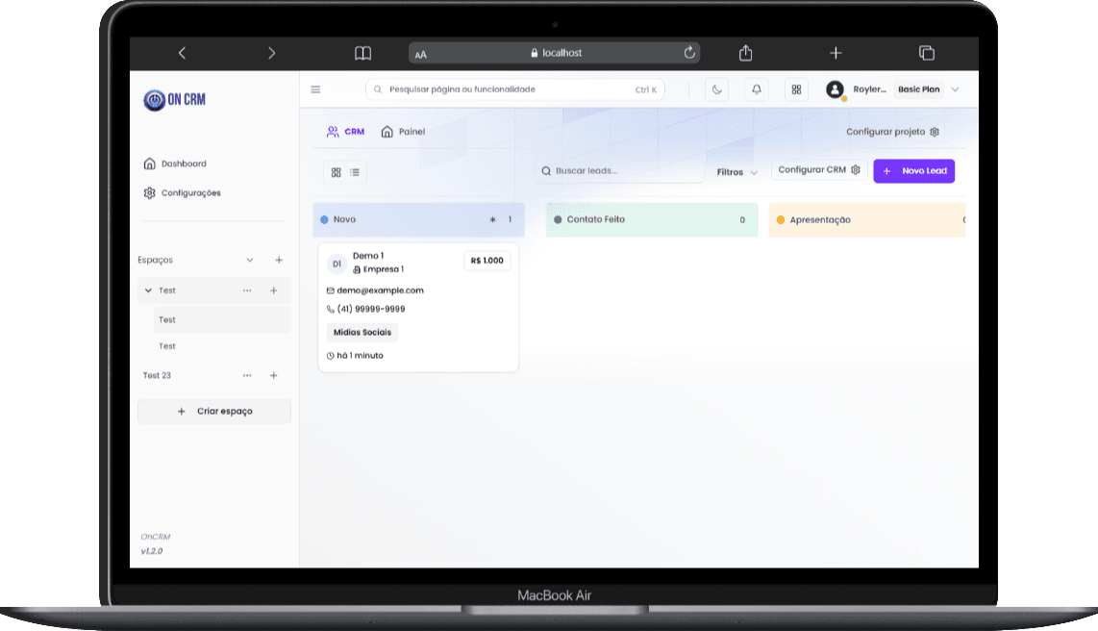This screenshot has width=1098, height=631.
Task: Collapse the Espaços section
Action: coord(250,260)
